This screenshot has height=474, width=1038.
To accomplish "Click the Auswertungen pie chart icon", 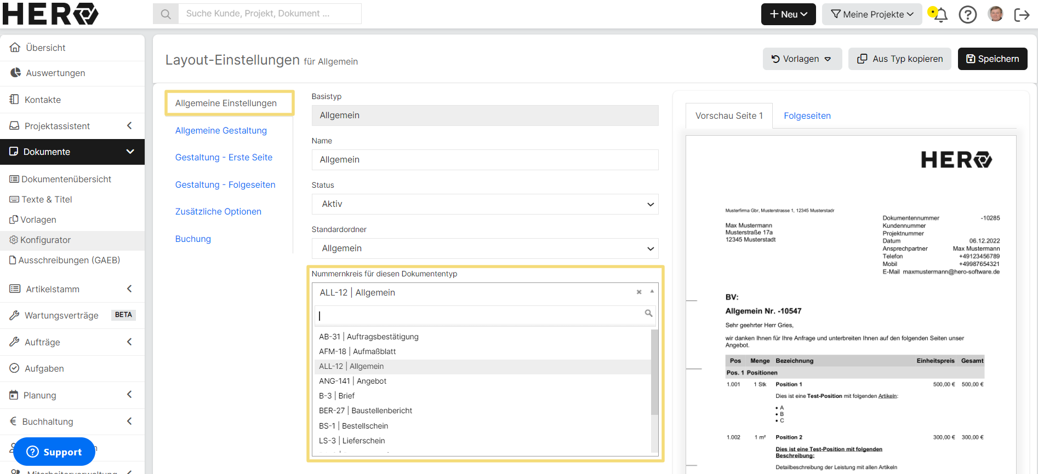I will [15, 73].
